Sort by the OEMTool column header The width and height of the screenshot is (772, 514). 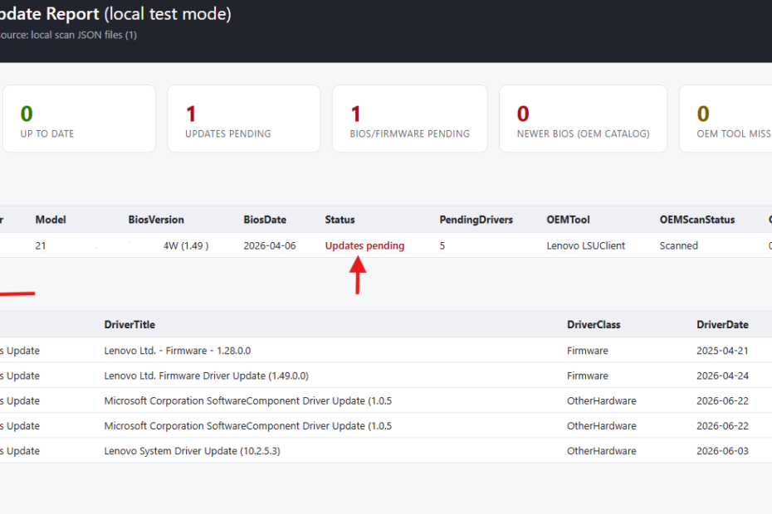[568, 220]
